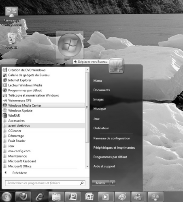Click the Corbeille desktop icon
Screen dimensions: 183x202
pyautogui.click(x=12, y=41)
